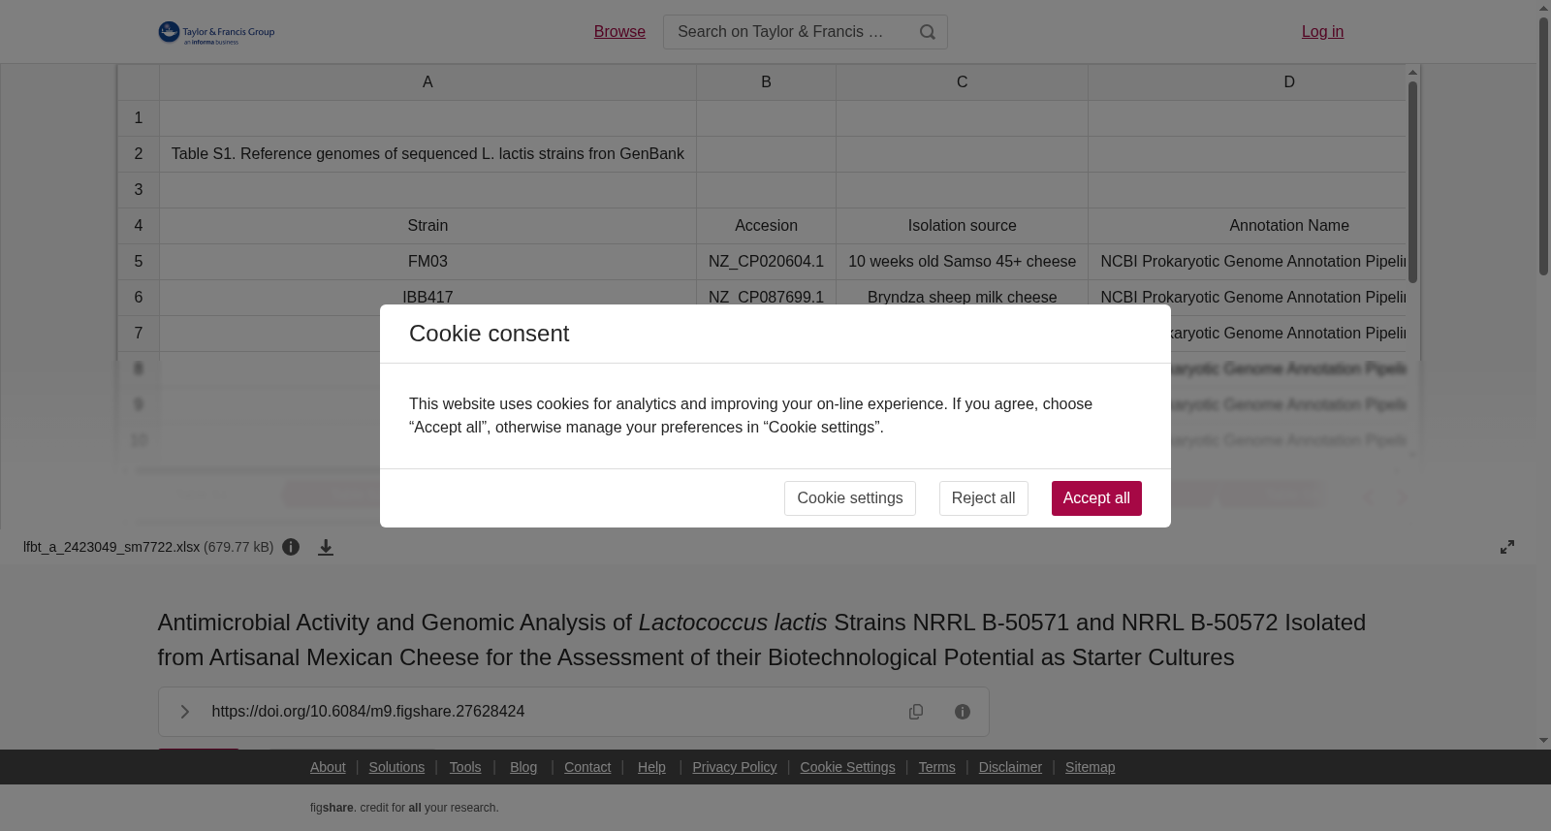Open Cookie settings in consent dialog
1551x831 pixels.
click(850, 498)
